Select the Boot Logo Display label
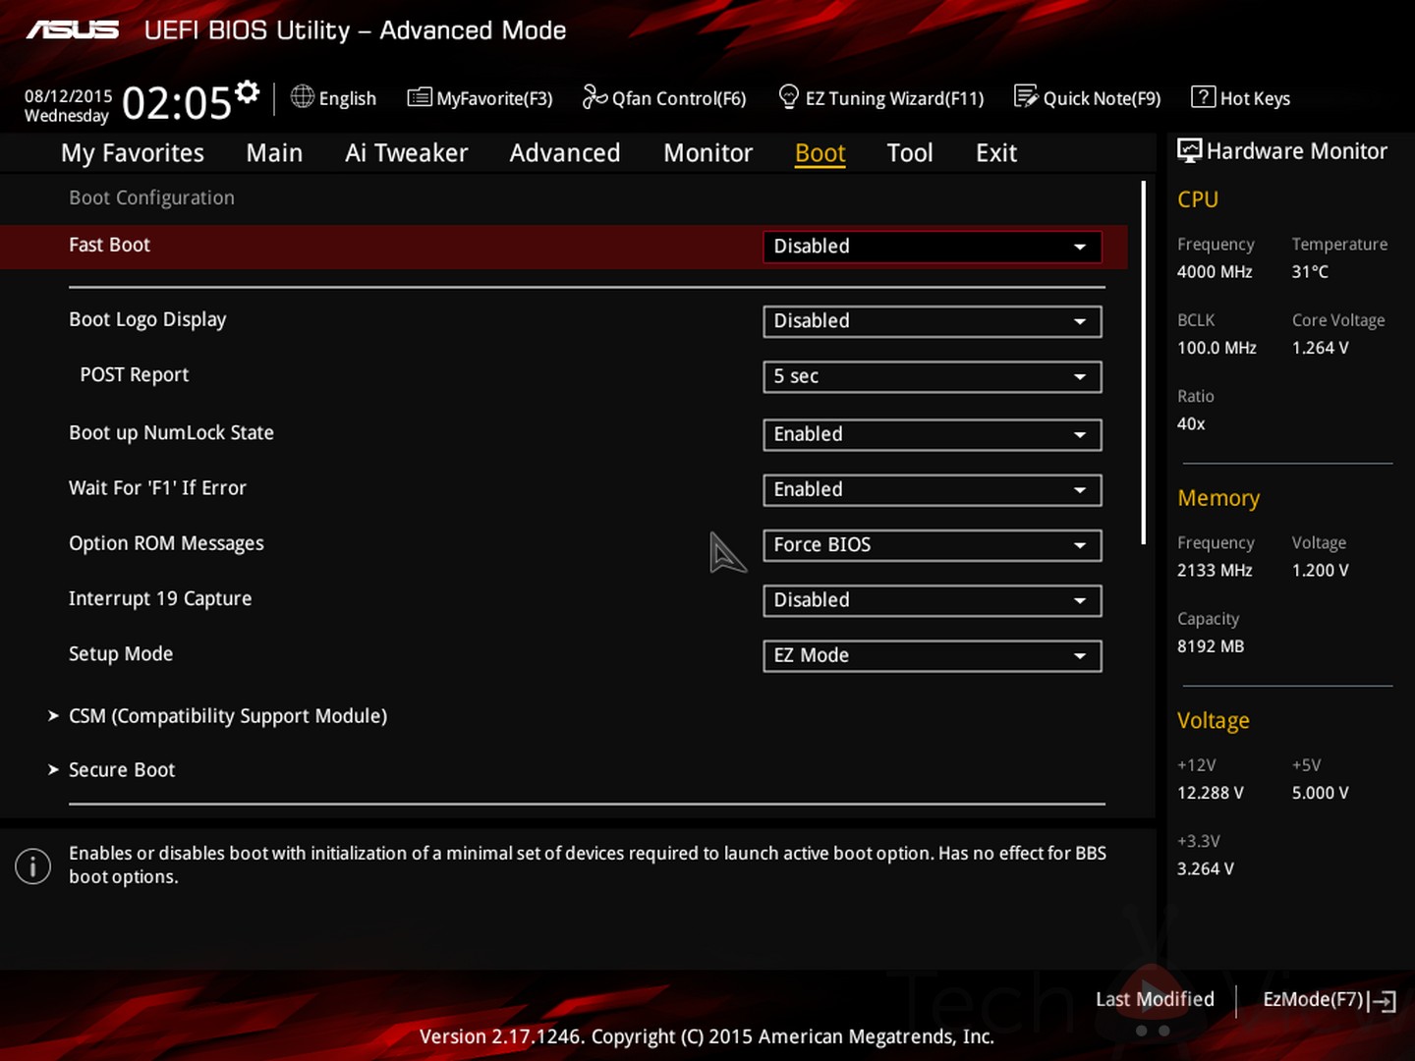This screenshot has height=1061, width=1415. point(147,319)
